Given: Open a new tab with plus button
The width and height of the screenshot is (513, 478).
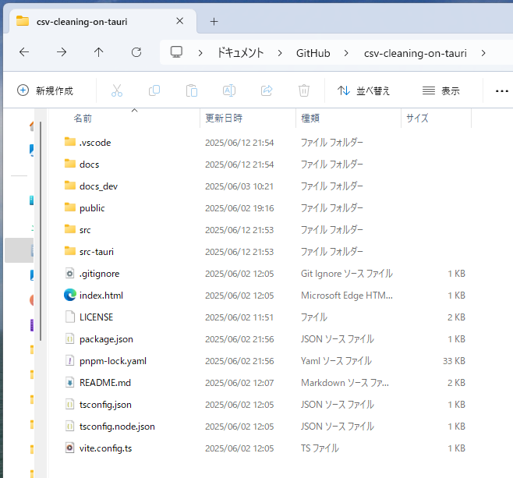Looking at the screenshot, I should pos(214,22).
